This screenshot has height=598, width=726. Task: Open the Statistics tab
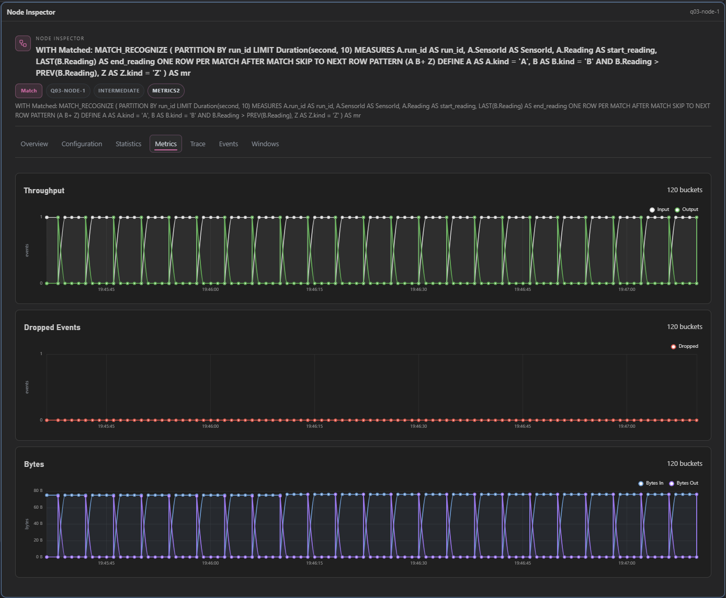pyautogui.click(x=128, y=144)
